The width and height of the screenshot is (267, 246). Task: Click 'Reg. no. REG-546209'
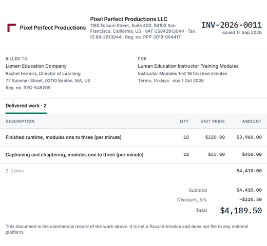(28, 88)
